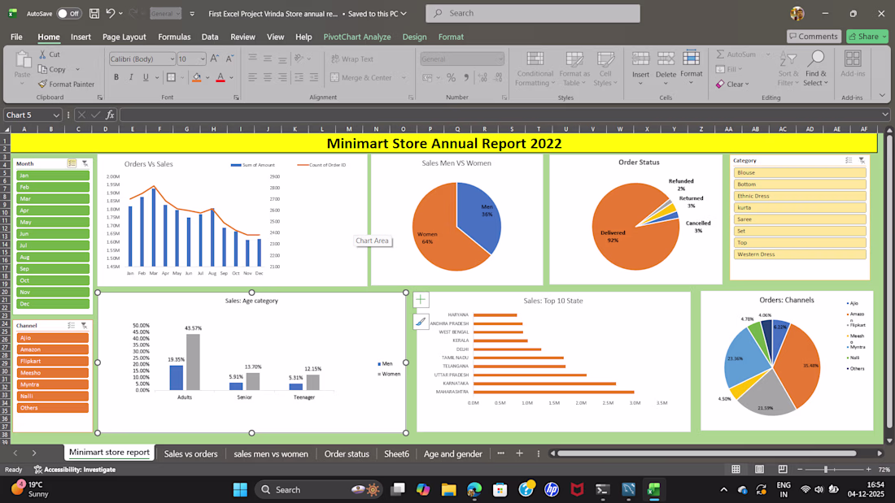This screenshot has width=895, height=503.
Task: Toggle Multi-Select on Month slicer
Action: 72,163
